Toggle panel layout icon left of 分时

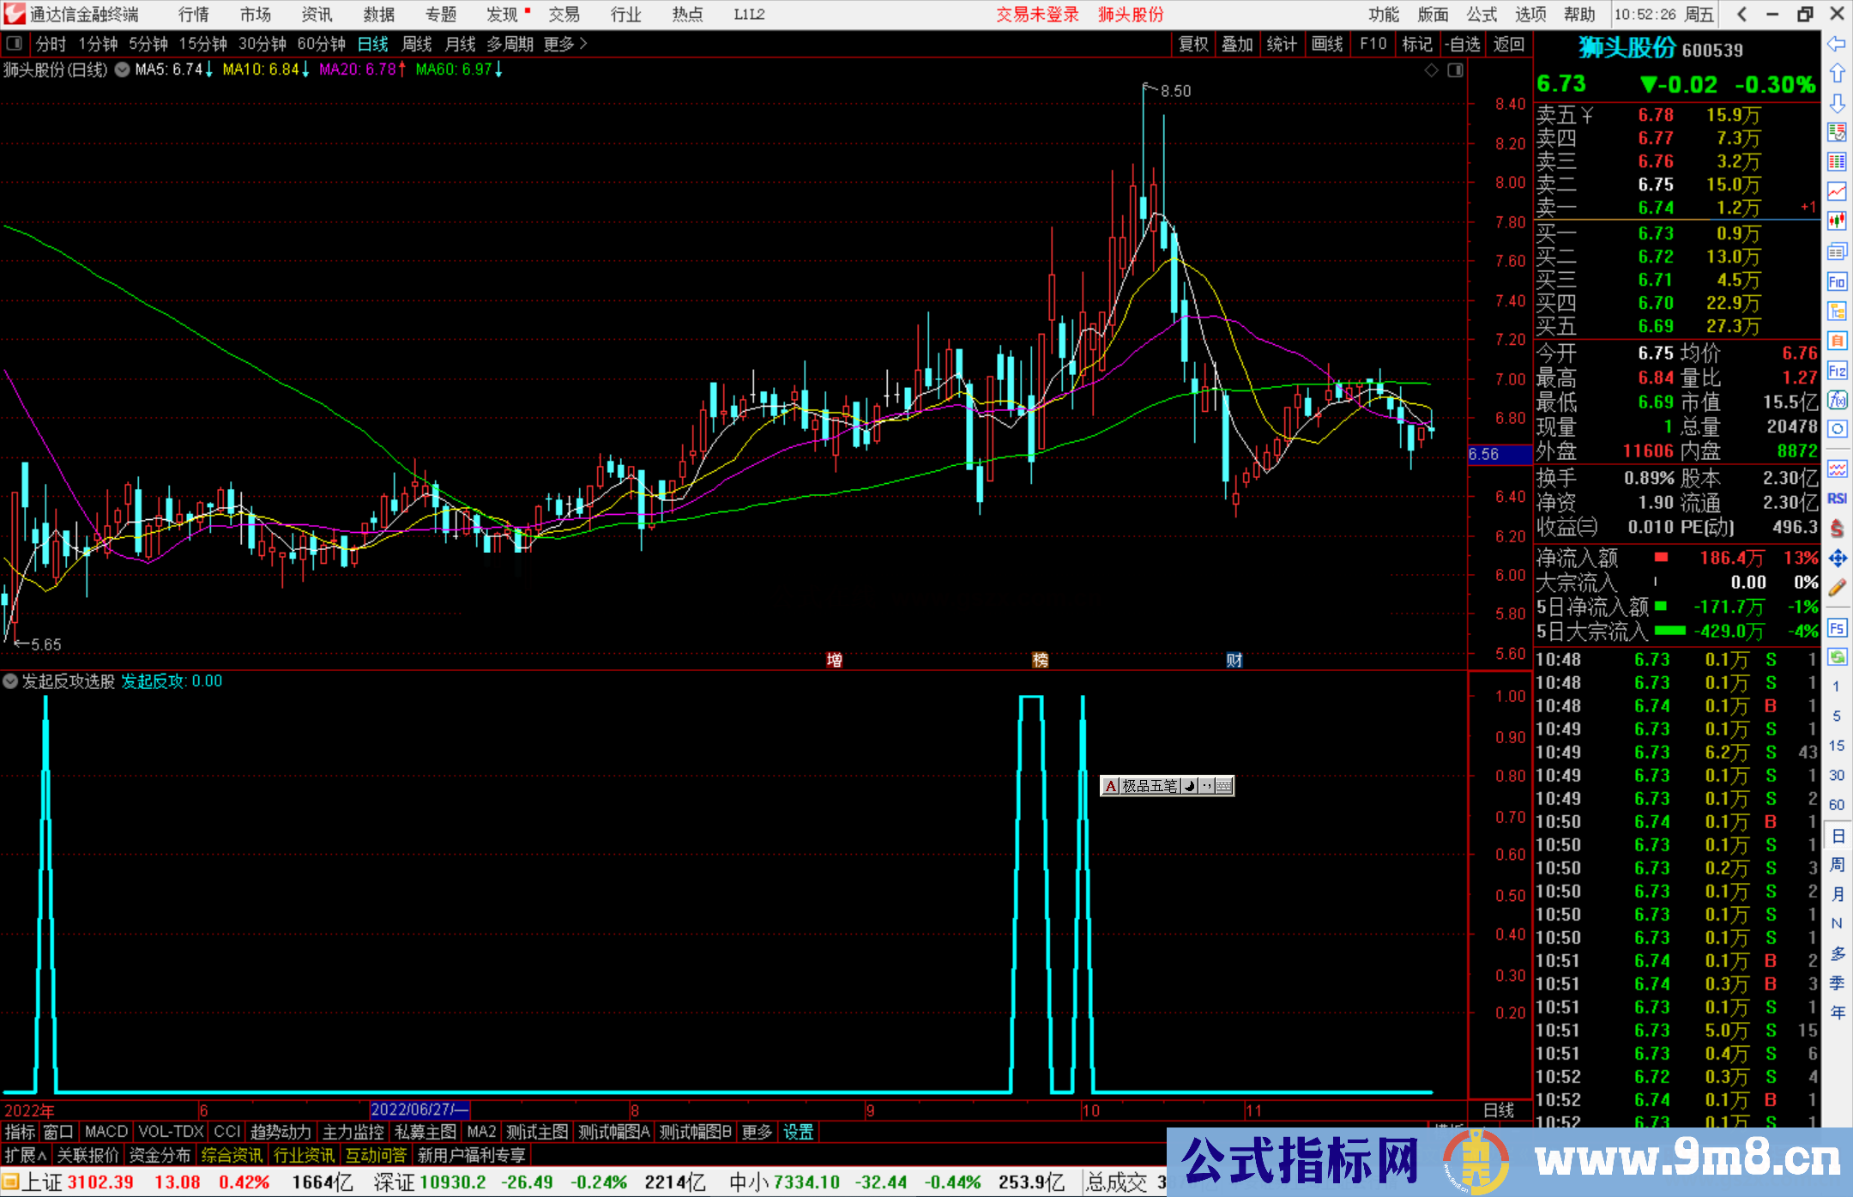[x=15, y=44]
